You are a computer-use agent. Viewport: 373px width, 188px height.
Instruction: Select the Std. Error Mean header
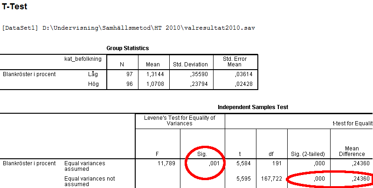[235, 62]
